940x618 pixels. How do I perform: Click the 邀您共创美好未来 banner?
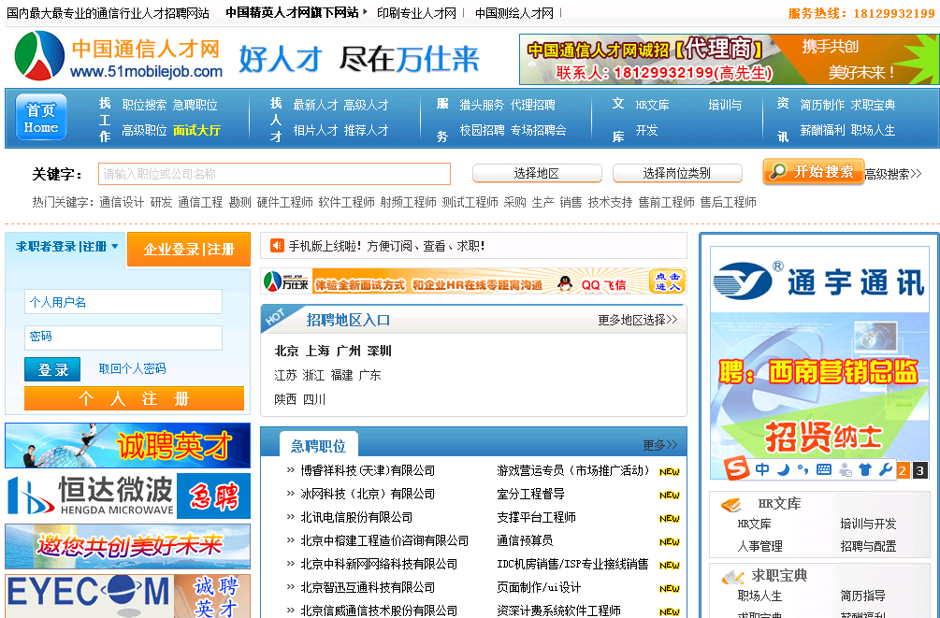tap(128, 546)
